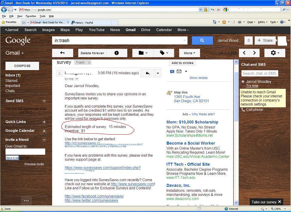Open Drive from the Google bar
Viewport: 291px width, 212px height.
[146, 30]
